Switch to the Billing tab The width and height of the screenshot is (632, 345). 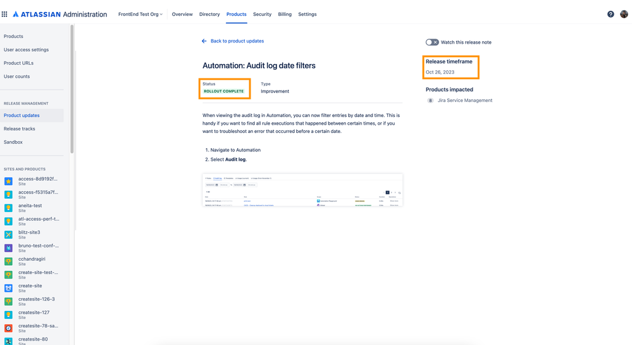pyautogui.click(x=285, y=14)
